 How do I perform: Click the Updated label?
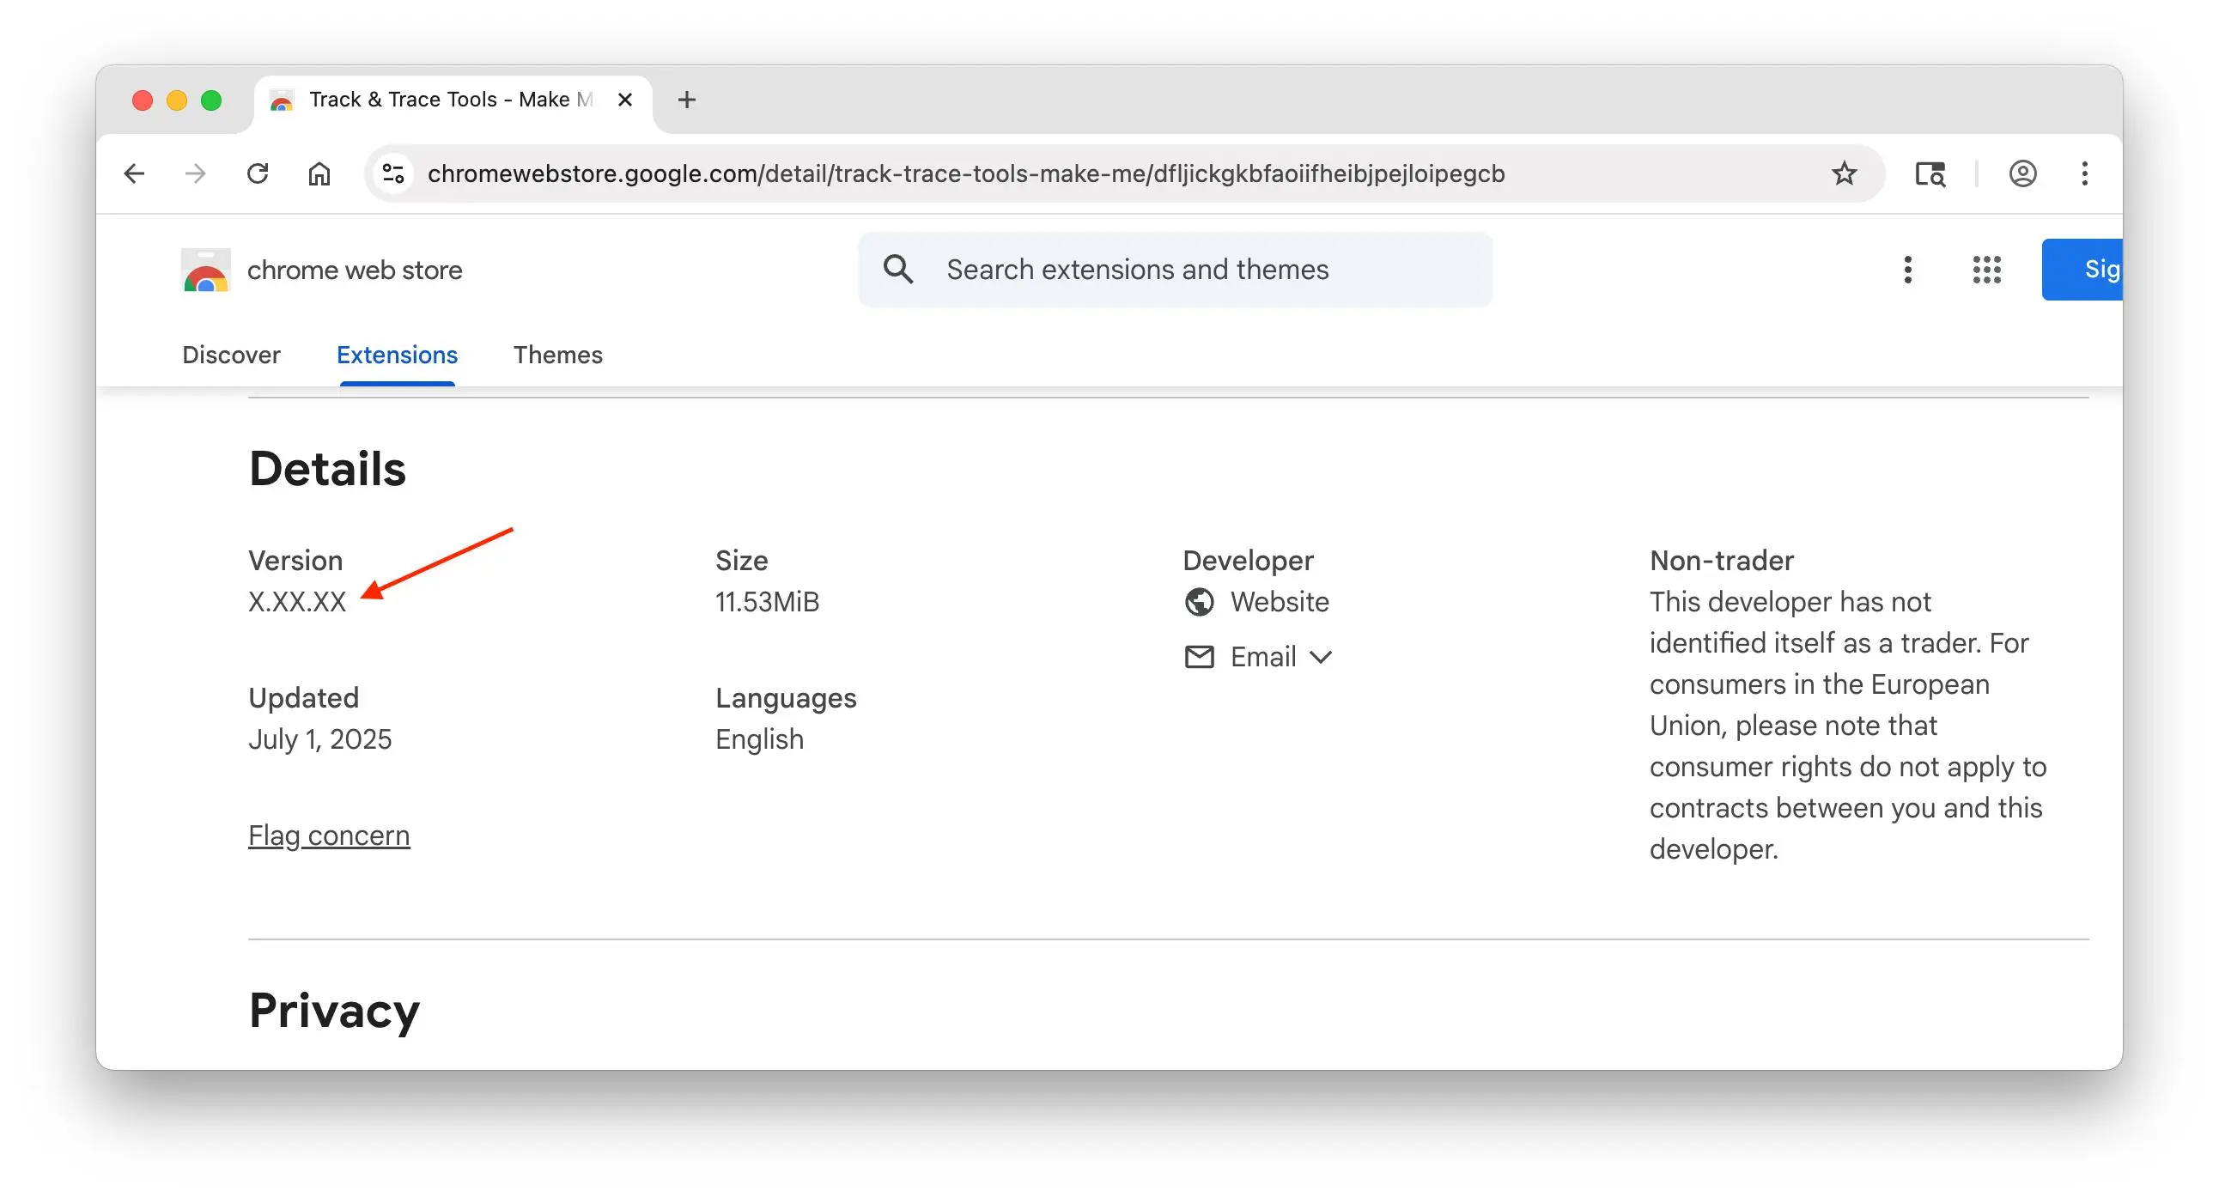click(303, 698)
